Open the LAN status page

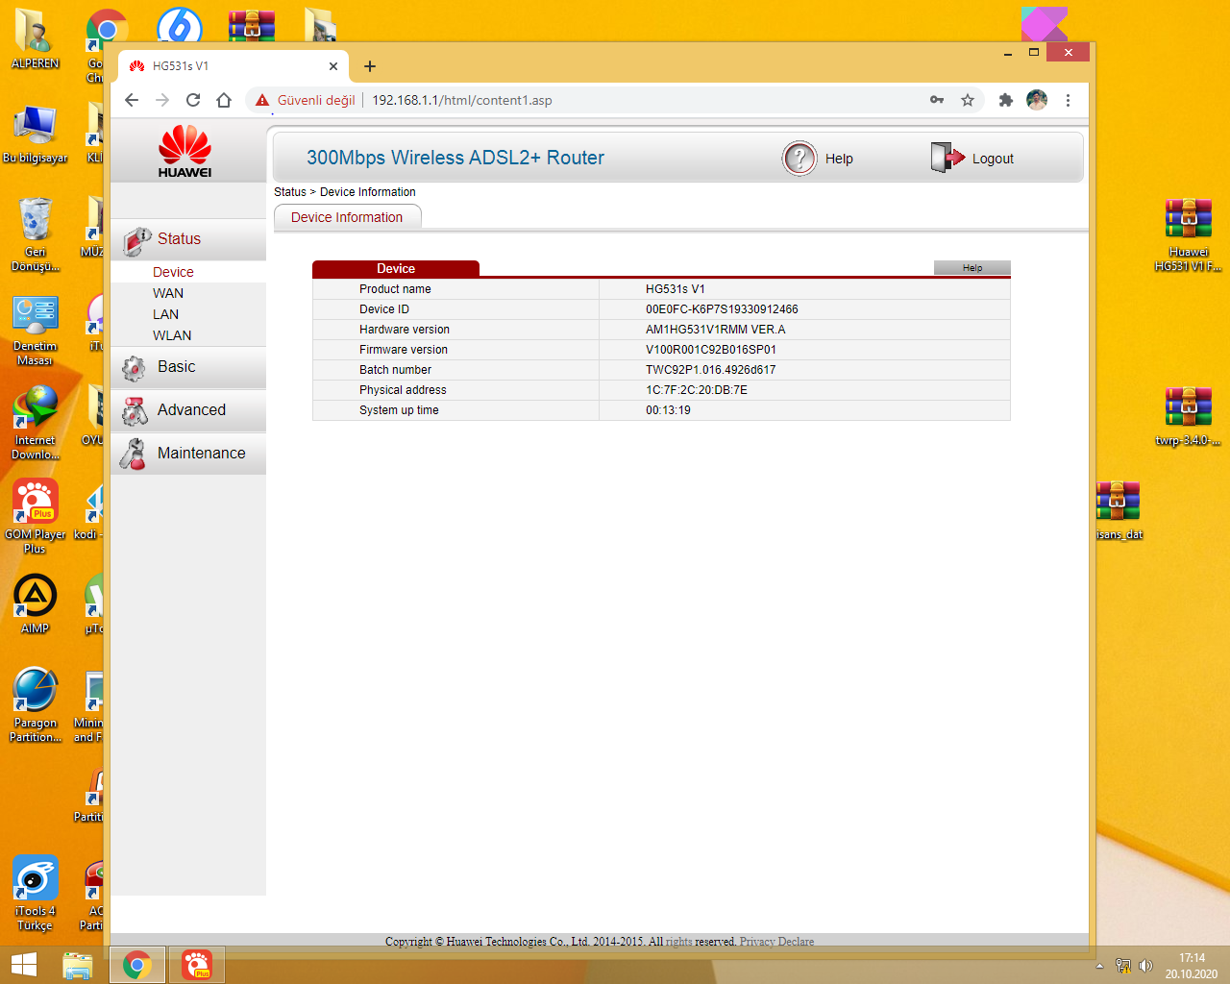(165, 314)
